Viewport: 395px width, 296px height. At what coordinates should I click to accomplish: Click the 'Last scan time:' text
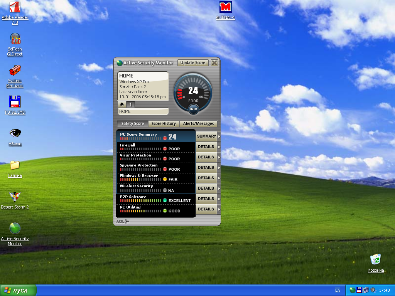point(133,92)
